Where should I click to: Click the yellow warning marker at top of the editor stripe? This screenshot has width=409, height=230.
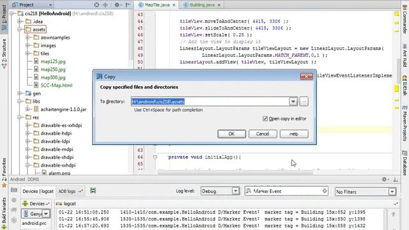[396, 14]
